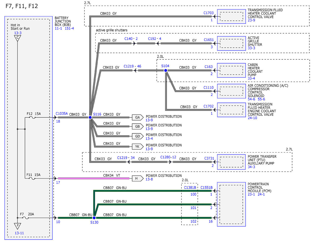Select the S130 splice point

pyautogui.click(x=94, y=218)
